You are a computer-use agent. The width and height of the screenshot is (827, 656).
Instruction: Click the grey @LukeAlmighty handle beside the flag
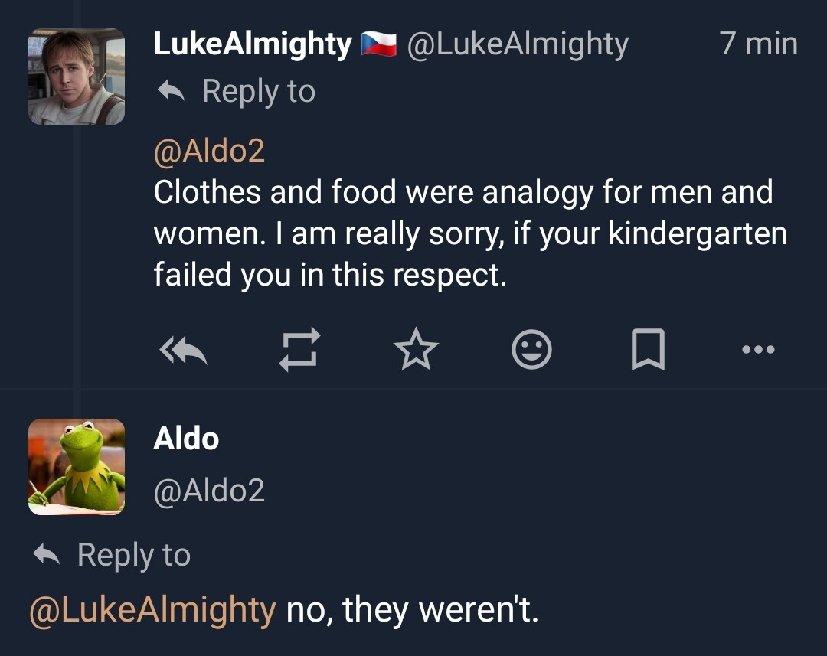pos(518,44)
